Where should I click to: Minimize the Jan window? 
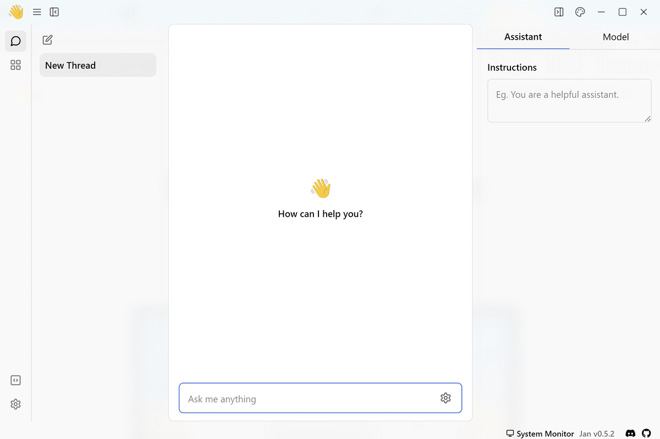pyautogui.click(x=602, y=12)
